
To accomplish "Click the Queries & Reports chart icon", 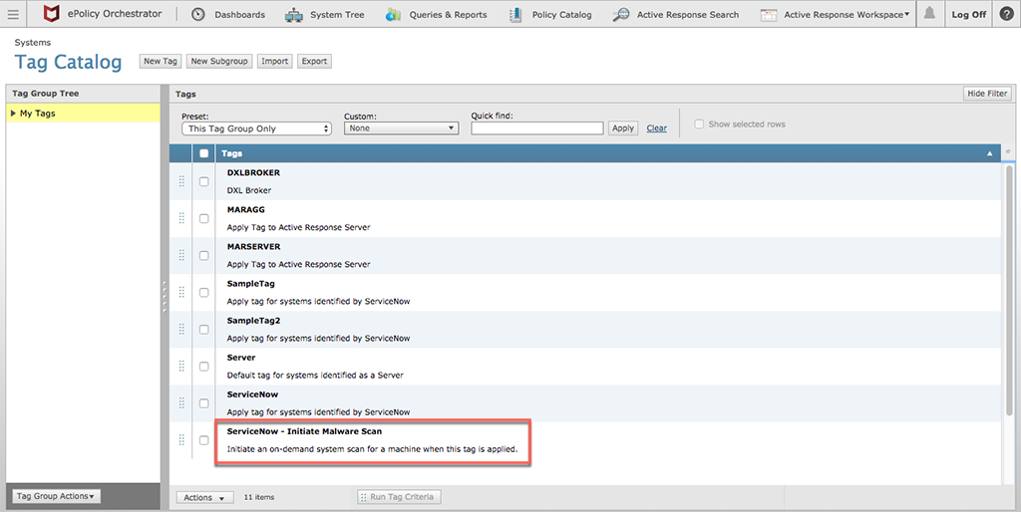I will (393, 14).
